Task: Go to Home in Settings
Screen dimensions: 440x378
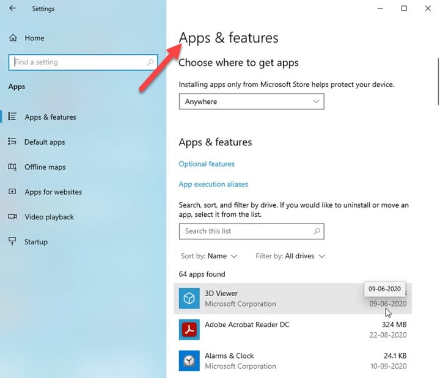Action: [34, 38]
